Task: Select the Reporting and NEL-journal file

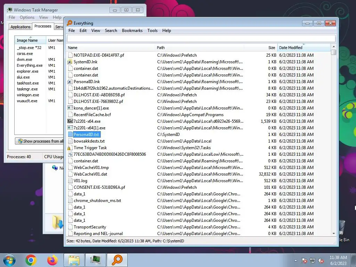Action: pos(98,234)
